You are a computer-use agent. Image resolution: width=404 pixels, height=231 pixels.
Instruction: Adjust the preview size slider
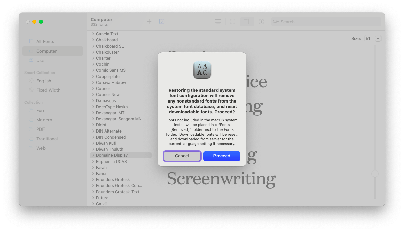click(375, 173)
